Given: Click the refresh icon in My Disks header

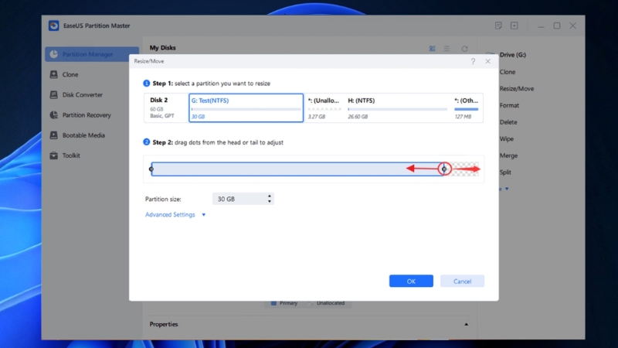Looking at the screenshot, I should click(464, 49).
